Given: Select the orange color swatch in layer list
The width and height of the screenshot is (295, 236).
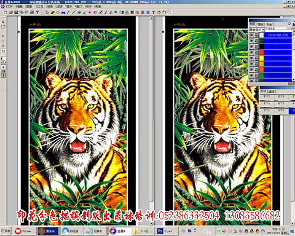Looking at the screenshot, I should point(261,64).
